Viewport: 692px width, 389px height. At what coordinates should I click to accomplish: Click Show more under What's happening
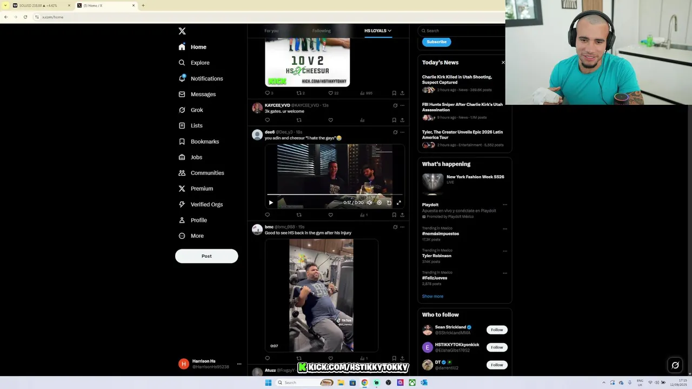(x=432, y=296)
